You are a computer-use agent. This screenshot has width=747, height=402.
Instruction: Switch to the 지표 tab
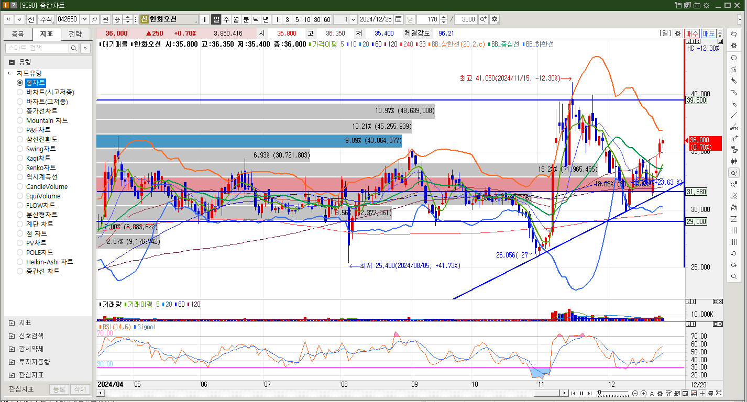(x=47, y=35)
